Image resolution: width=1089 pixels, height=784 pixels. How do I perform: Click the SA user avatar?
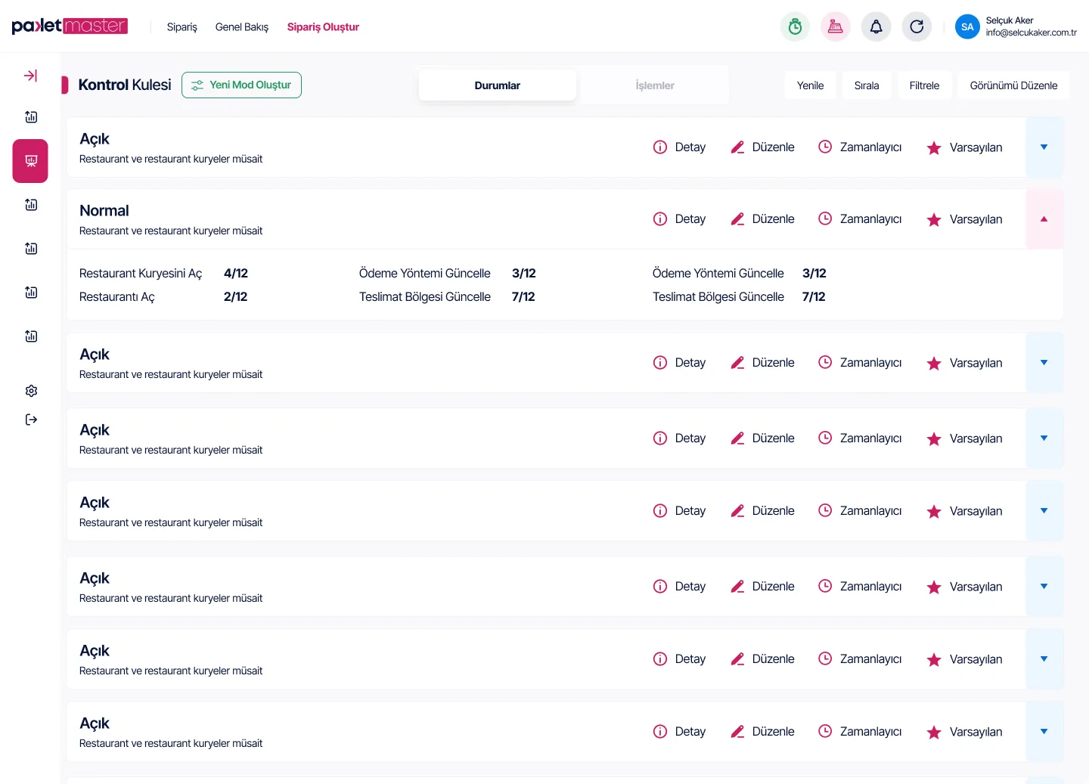tap(967, 27)
